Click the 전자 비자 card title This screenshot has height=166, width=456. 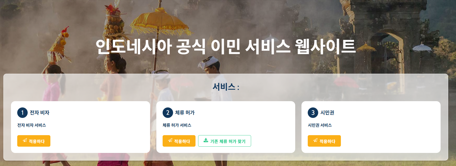[39, 113]
